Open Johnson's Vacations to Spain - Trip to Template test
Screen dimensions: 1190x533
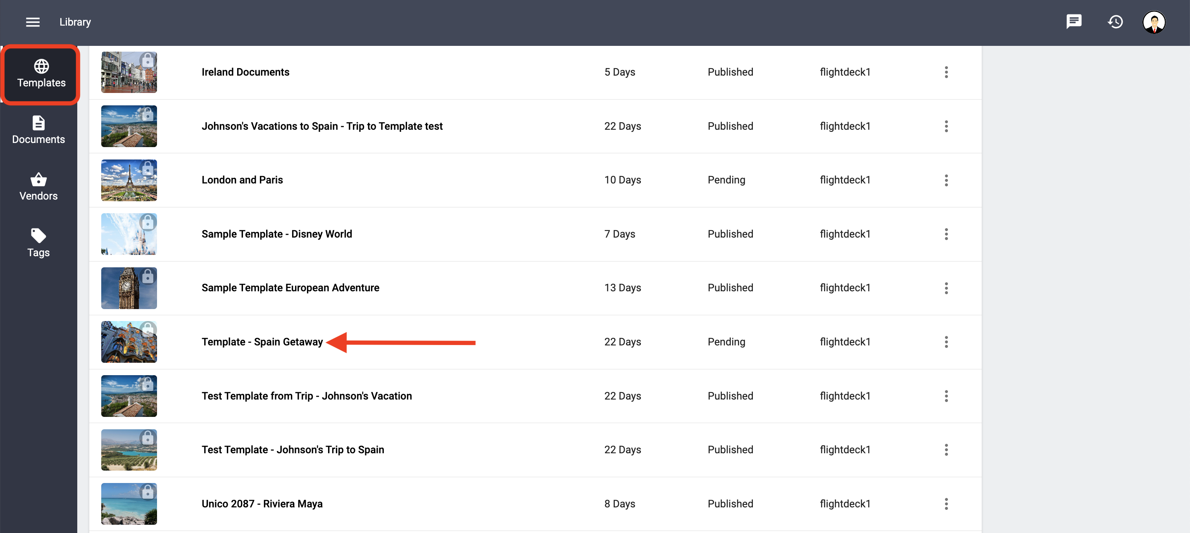coord(322,126)
